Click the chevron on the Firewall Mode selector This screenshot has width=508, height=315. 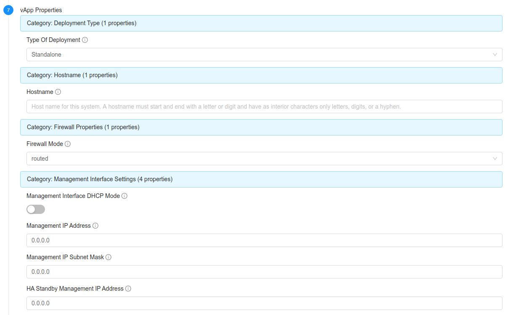[495, 159]
